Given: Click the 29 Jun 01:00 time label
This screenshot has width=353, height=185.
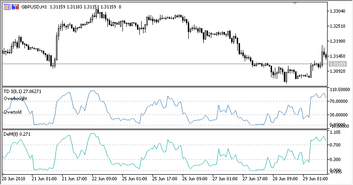Looking at the screenshot, I should [315, 179].
